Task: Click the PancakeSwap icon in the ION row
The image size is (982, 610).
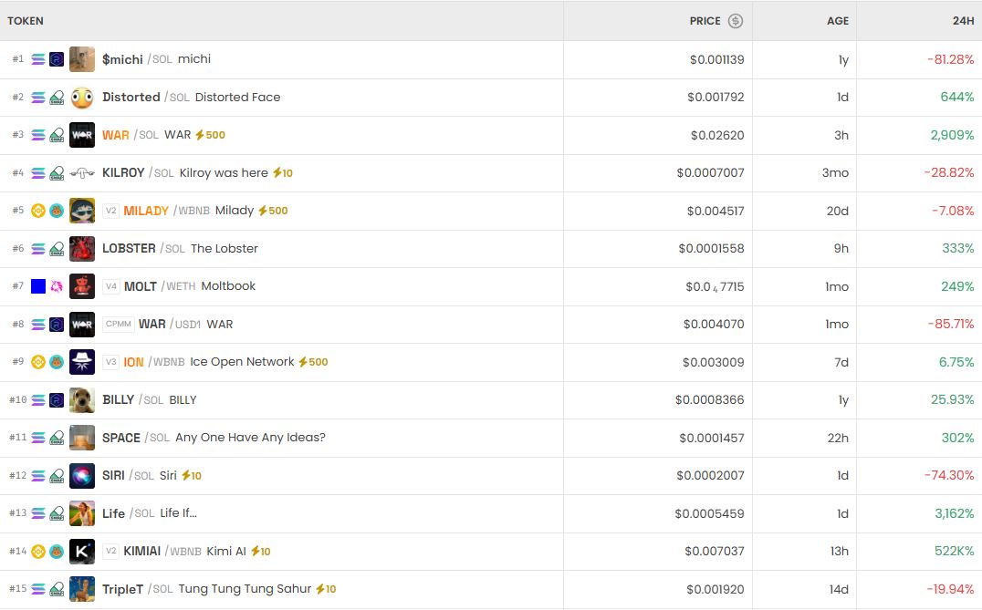Action: [57, 362]
